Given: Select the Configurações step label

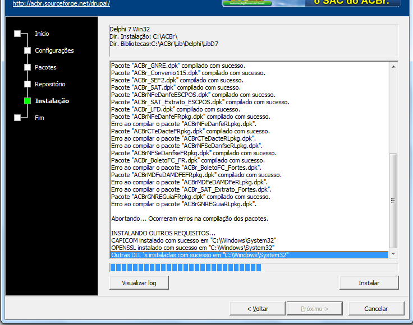Looking at the screenshot, I should coord(54,50).
